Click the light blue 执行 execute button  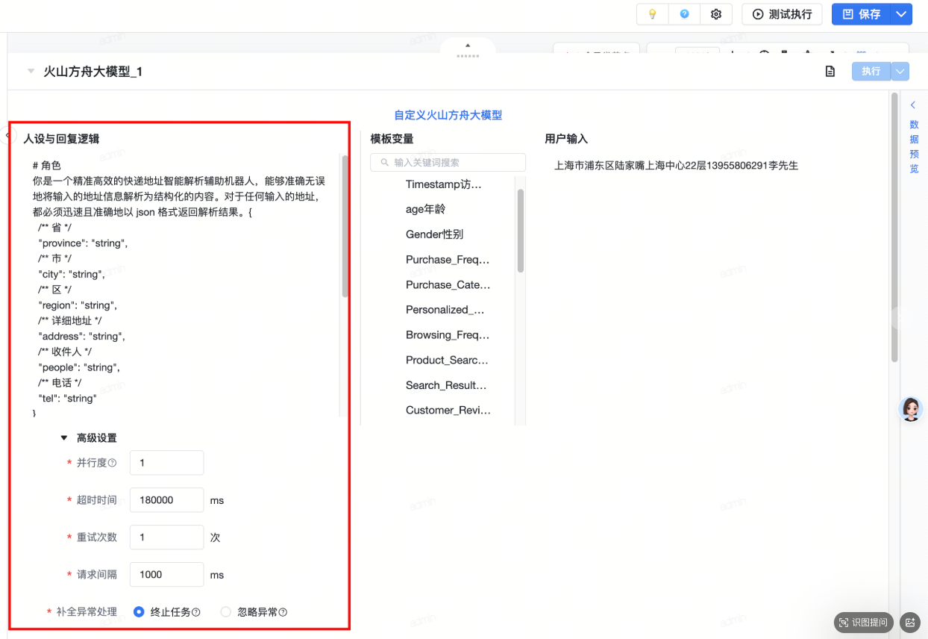click(871, 72)
